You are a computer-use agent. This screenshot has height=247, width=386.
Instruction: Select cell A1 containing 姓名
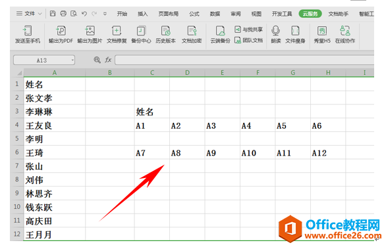coord(55,84)
